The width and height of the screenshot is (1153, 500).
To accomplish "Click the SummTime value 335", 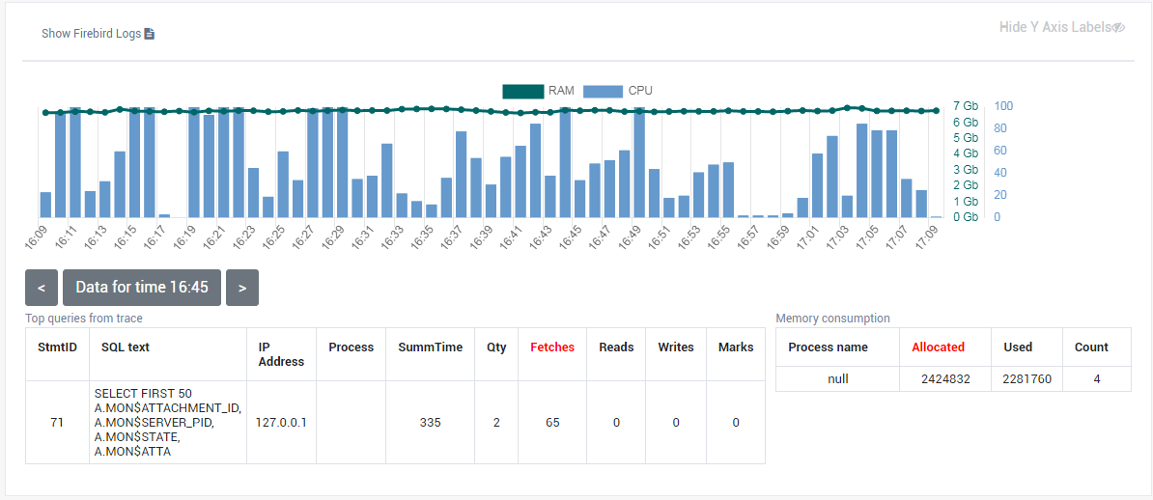I will [430, 422].
